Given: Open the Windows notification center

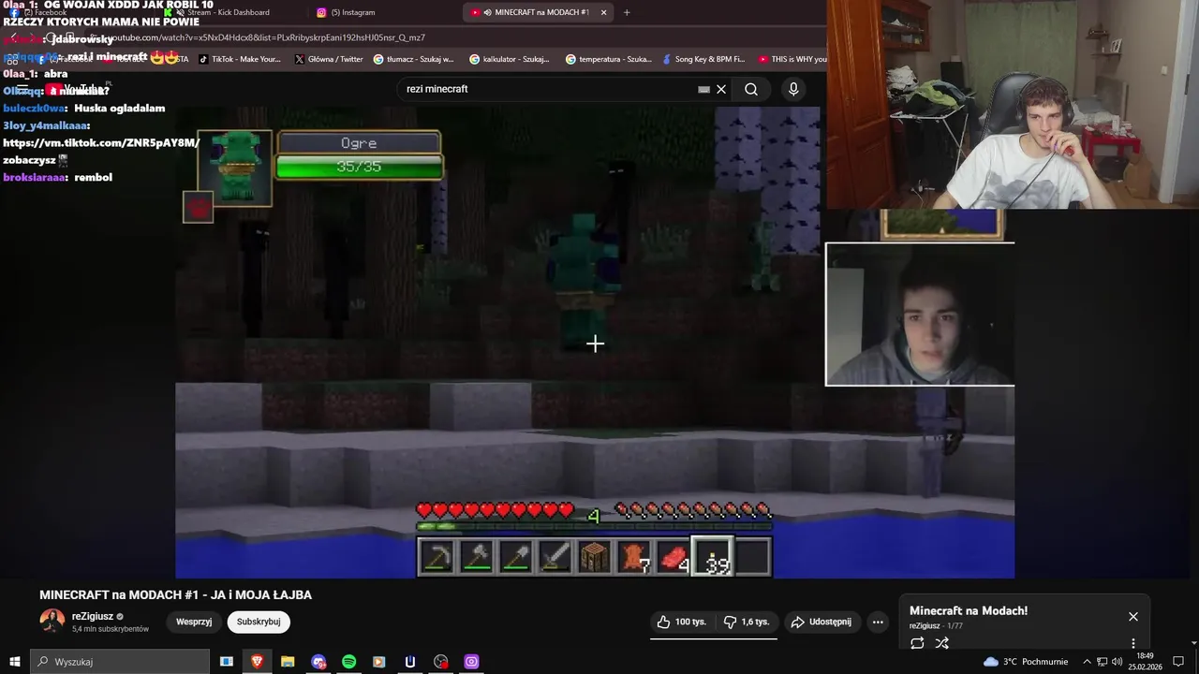Looking at the screenshot, I should click(x=1178, y=662).
